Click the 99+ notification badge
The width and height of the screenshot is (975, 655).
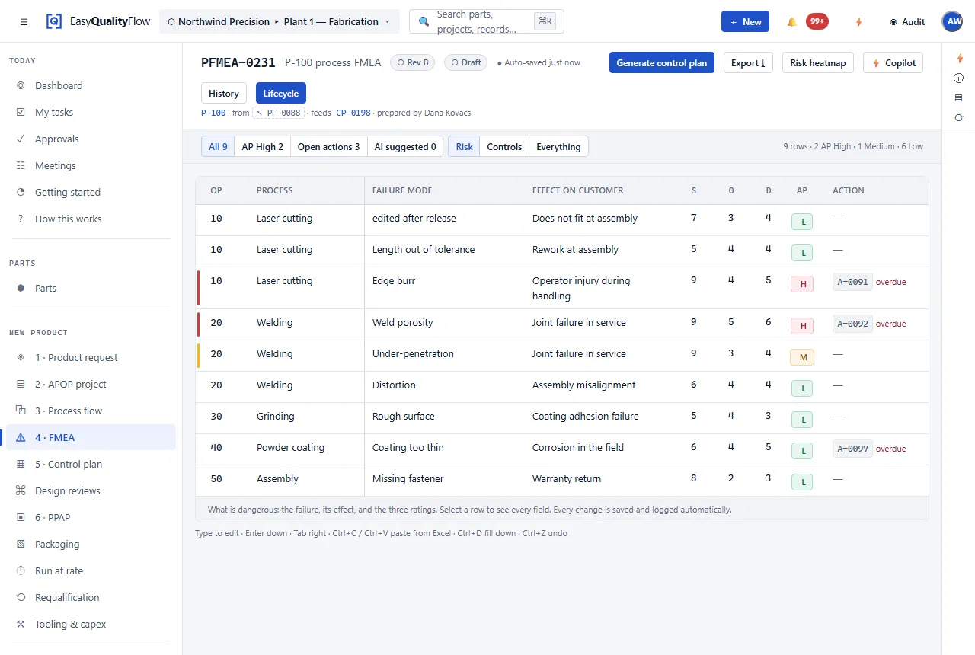[817, 21]
